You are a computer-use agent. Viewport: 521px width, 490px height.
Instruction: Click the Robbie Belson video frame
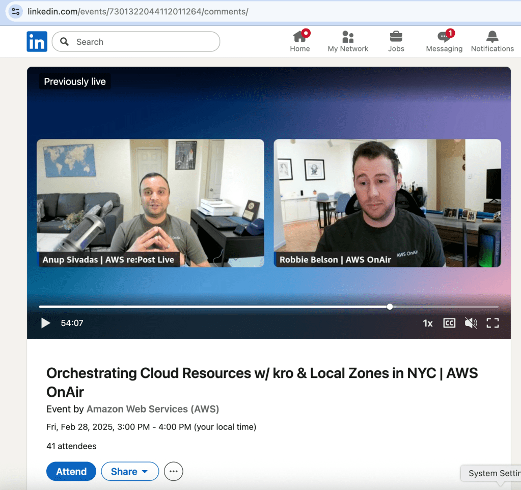387,203
